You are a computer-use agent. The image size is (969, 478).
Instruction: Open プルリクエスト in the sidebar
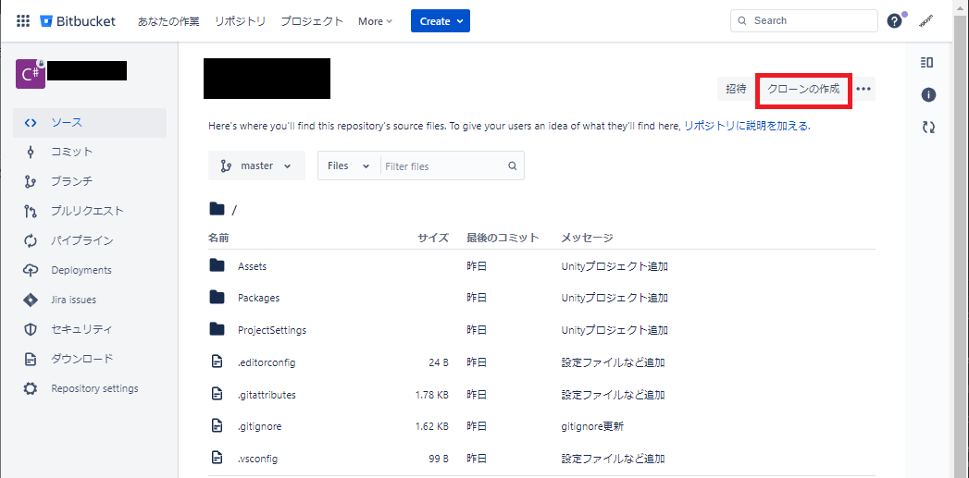click(90, 212)
